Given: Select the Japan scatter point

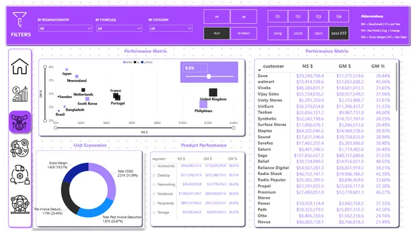Looking at the screenshot, I should pyautogui.click(x=66, y=69).
